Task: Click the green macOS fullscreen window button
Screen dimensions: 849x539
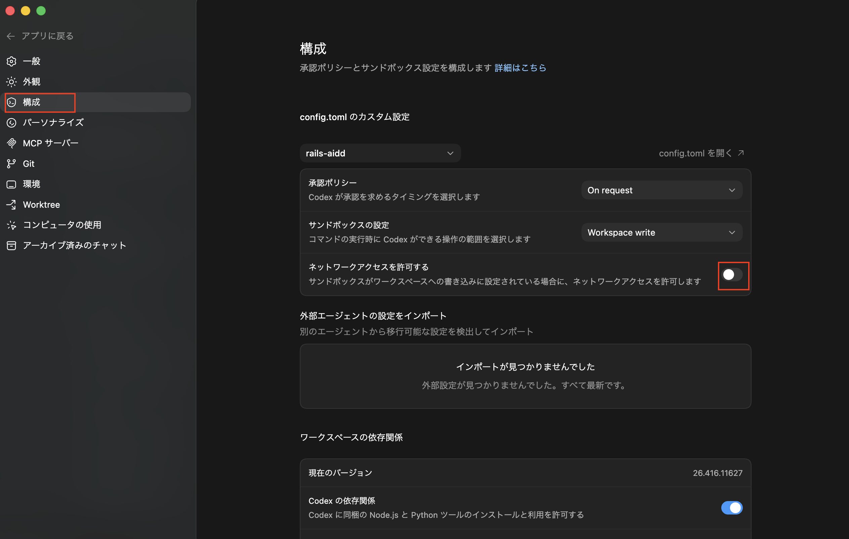Action: coord(41,11)
